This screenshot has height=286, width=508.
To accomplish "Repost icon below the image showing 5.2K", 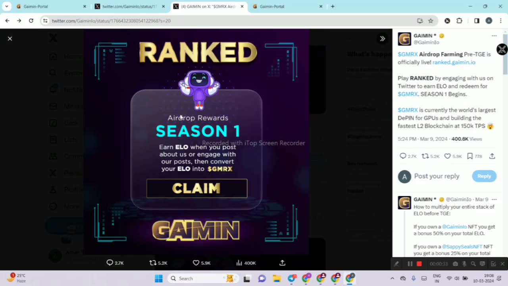I will click(152, 263).
